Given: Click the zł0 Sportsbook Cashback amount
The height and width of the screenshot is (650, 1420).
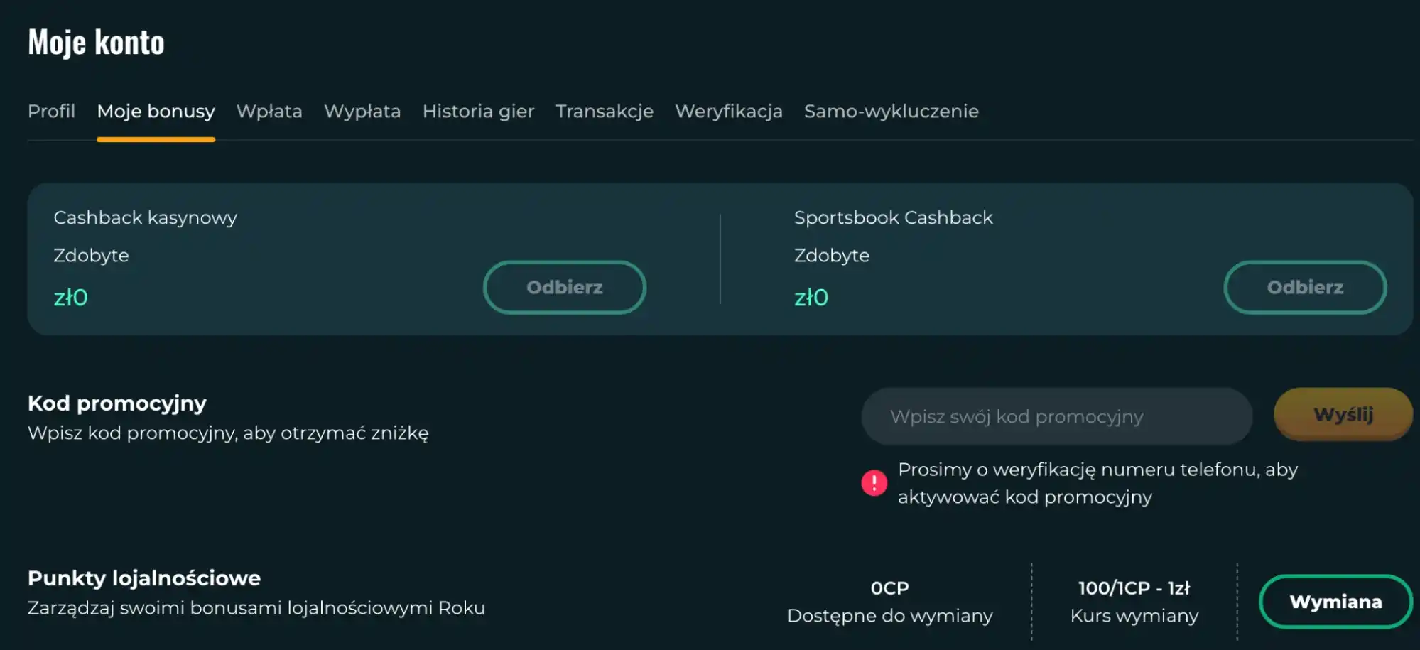Looking at the screenshot, I should [x=811, y=297].
